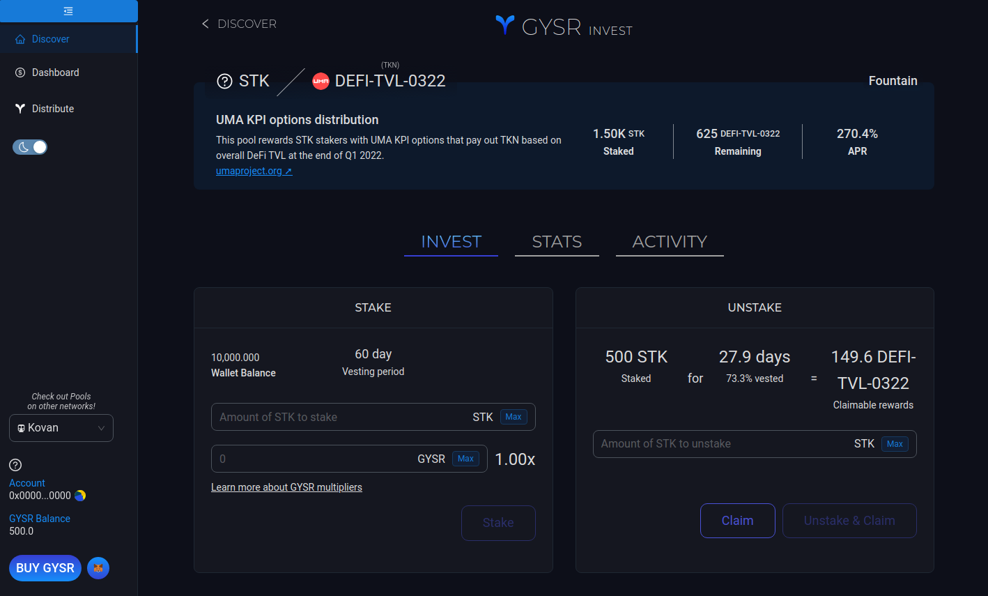Click the 10,000.000 Wallet Balance value
This screenshot has height=596, width=988.
coord(236,358)
